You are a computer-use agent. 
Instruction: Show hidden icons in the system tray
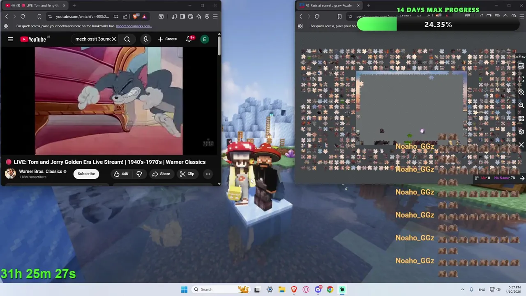[462, 289]
